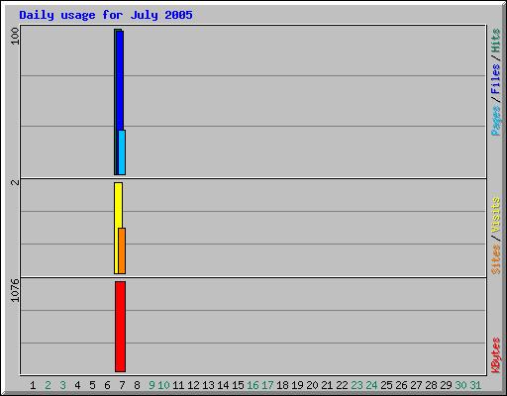This screenshot has height=396, width=507.
Task: Click the "Pages" legend label
Action: click(495, 121)
